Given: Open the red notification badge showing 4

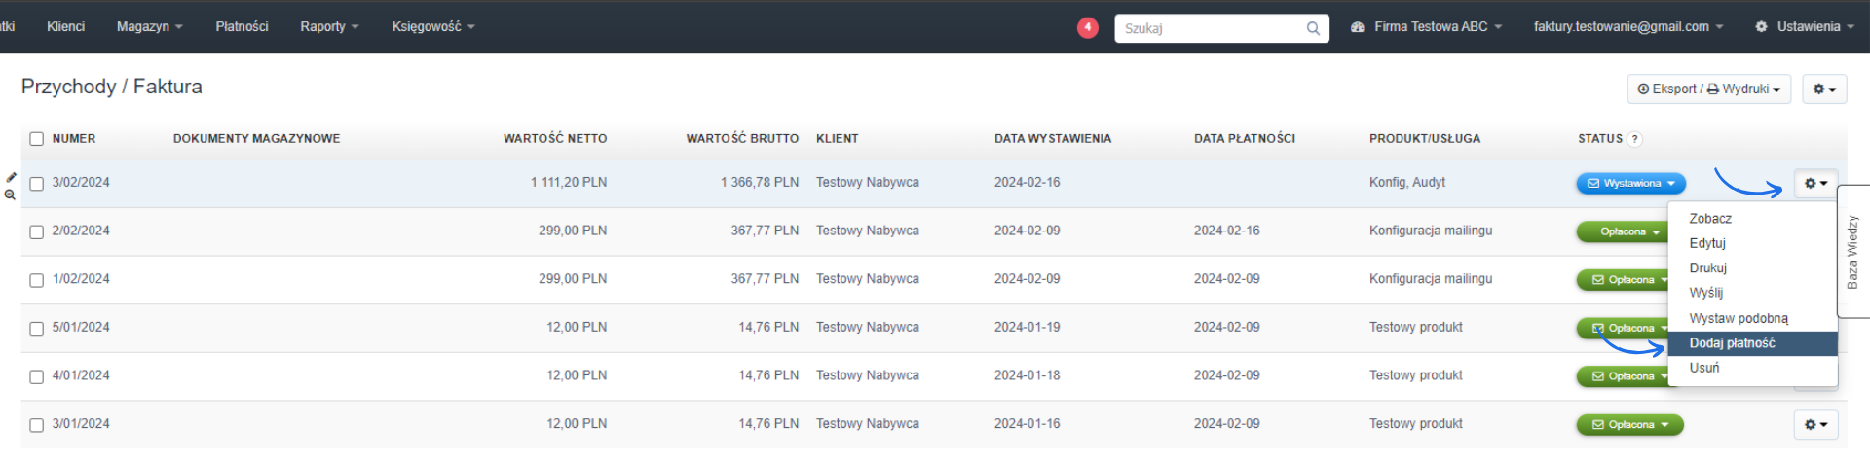Looking at the screenshot, I should [x=1087, y=27].
